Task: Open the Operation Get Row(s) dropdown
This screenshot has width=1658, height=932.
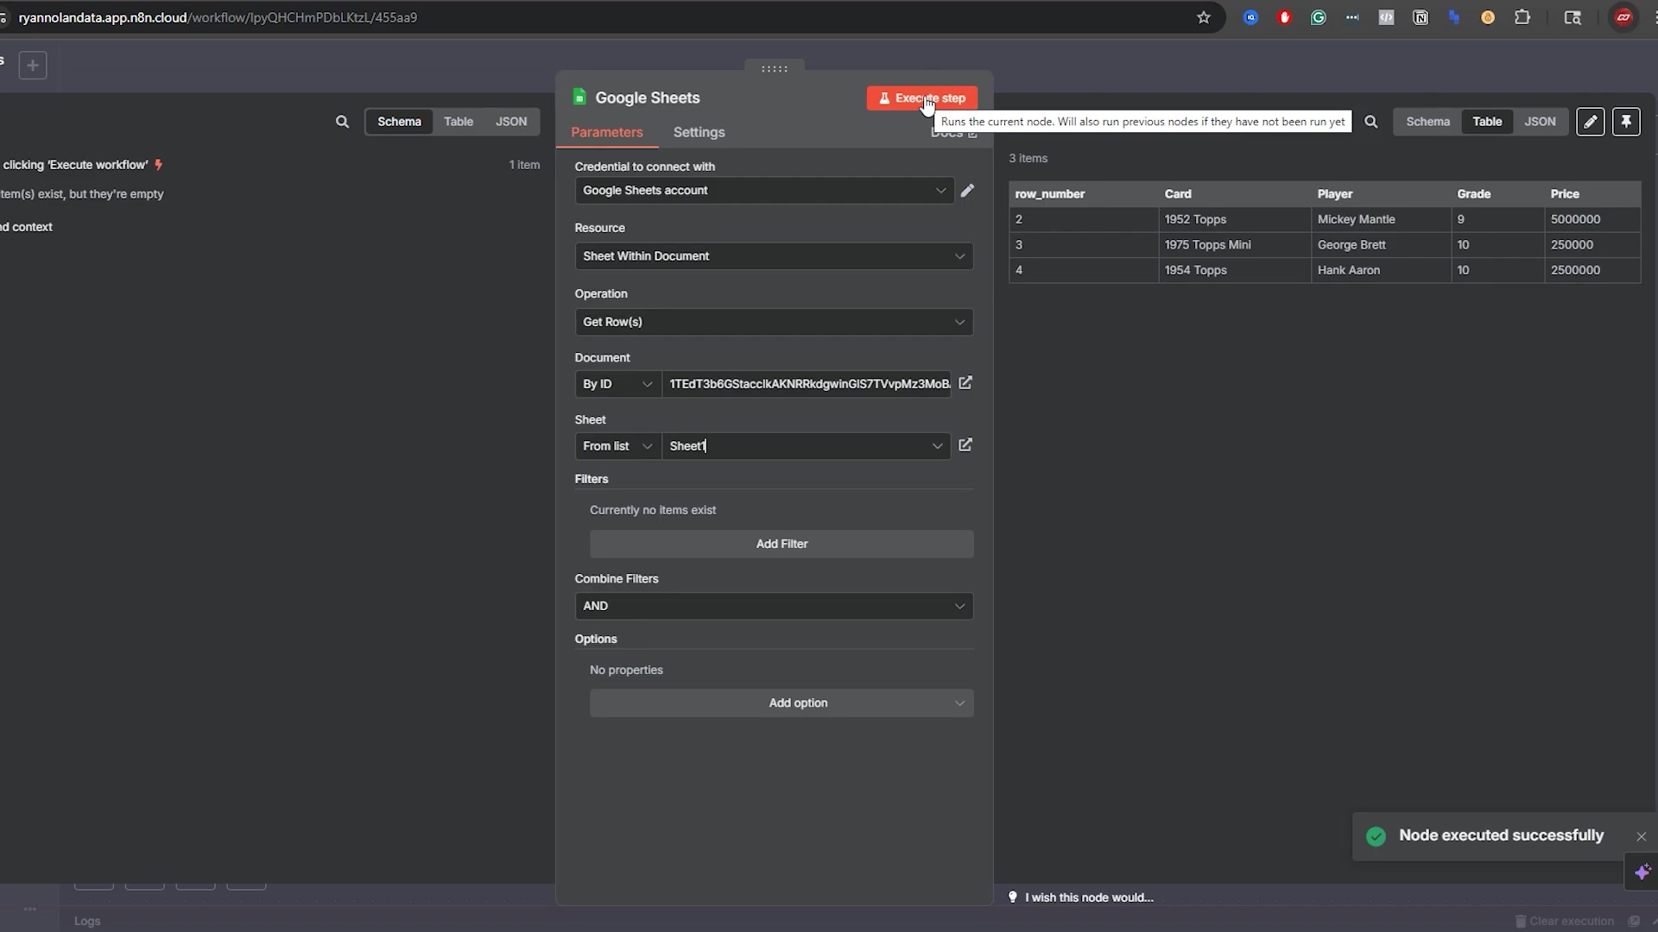Action: pyautogui.click(x=773, y=322)
